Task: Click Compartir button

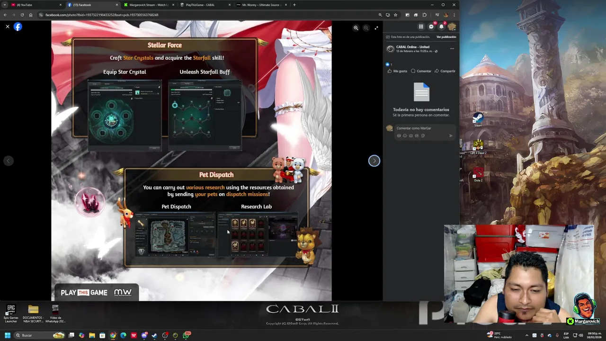Action: [445, 71]
